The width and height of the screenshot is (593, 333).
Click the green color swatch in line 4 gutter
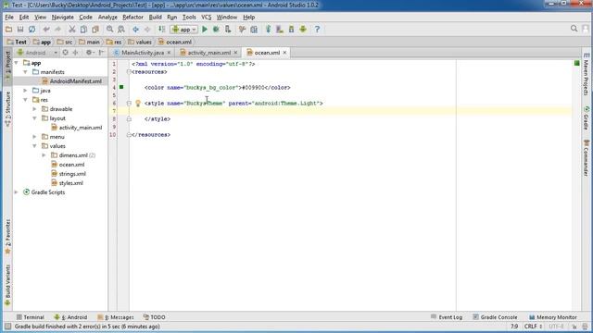(x=121, y=87)
